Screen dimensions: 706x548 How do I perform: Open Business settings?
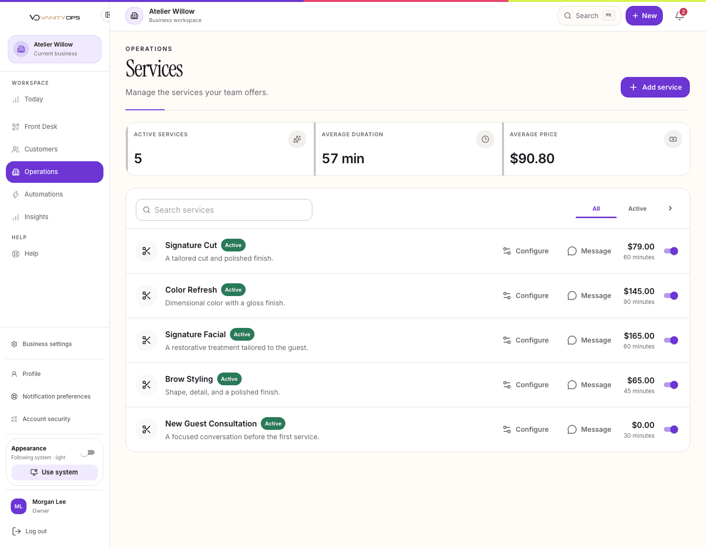pos(54,344)
